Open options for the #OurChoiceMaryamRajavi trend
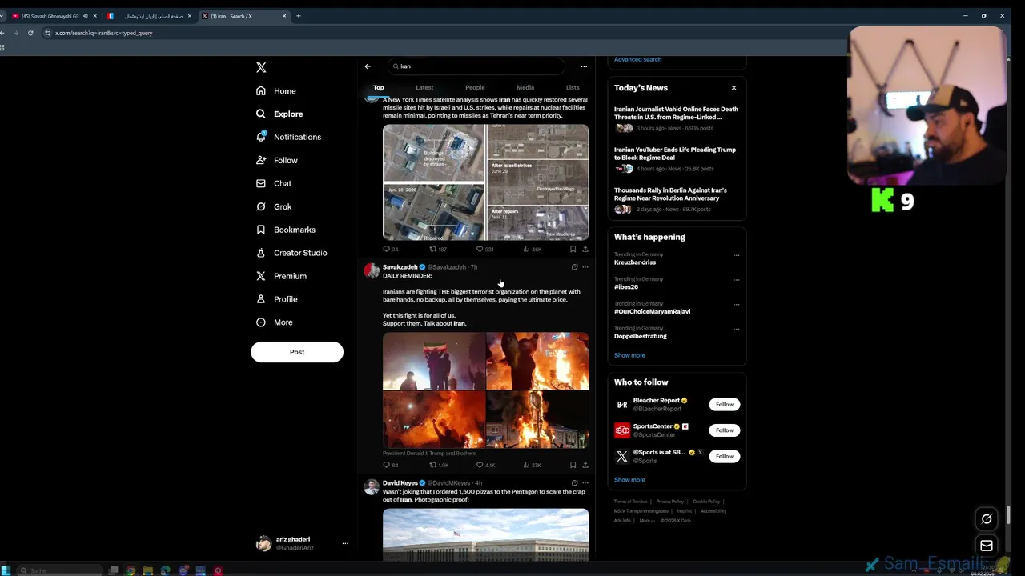The height and width of the screenshot is (576, 1025). click(x=736, y=304)
